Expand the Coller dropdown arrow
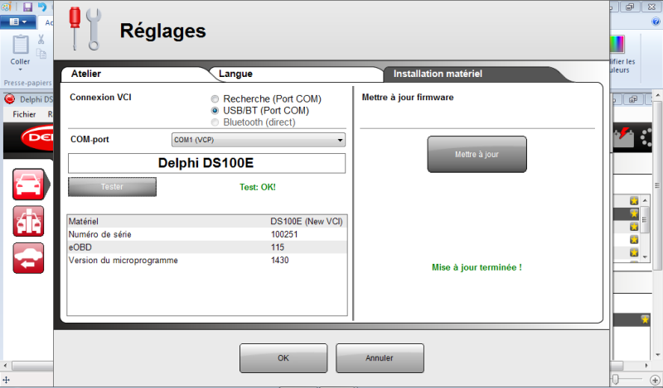Viewport: 663px width, 388px height. point(20,69)
